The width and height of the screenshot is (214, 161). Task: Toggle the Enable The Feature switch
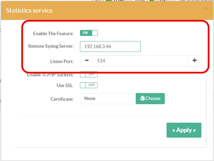pos(89,33)
